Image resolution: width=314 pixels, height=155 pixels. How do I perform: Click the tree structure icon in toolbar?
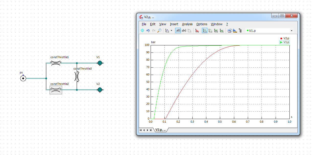click(x=240, y=31)
